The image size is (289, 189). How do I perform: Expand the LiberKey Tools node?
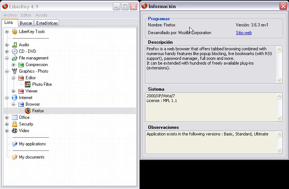point(7,32)
